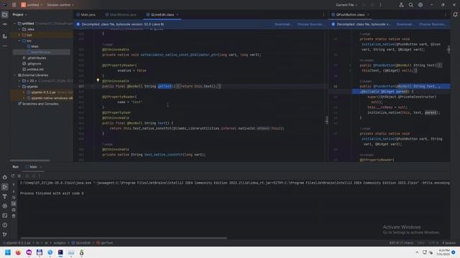
Task: Click the intention lightbulb in gutter
Action: point(98,80)
